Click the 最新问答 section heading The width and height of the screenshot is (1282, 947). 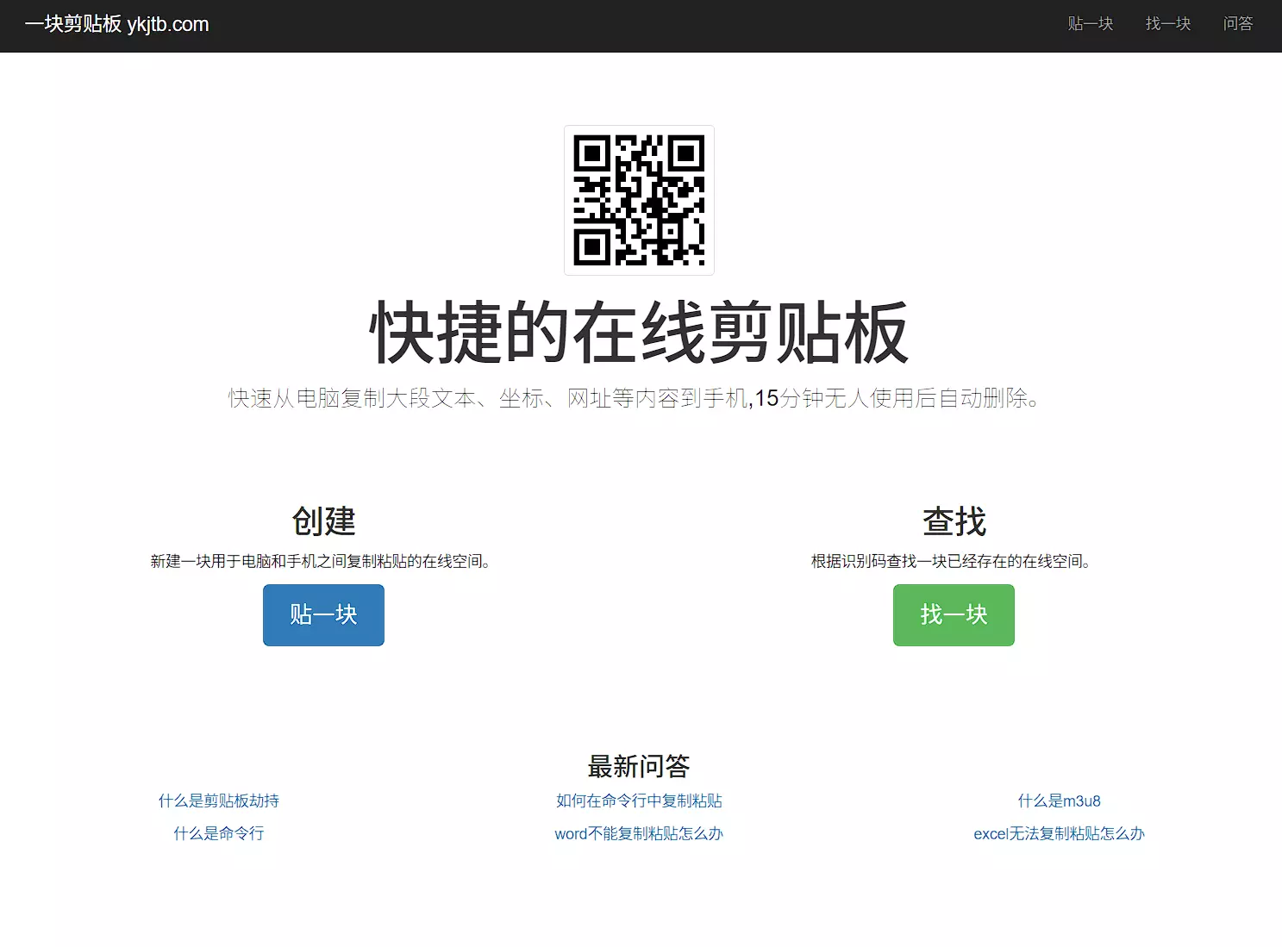(x=639, y=766)
